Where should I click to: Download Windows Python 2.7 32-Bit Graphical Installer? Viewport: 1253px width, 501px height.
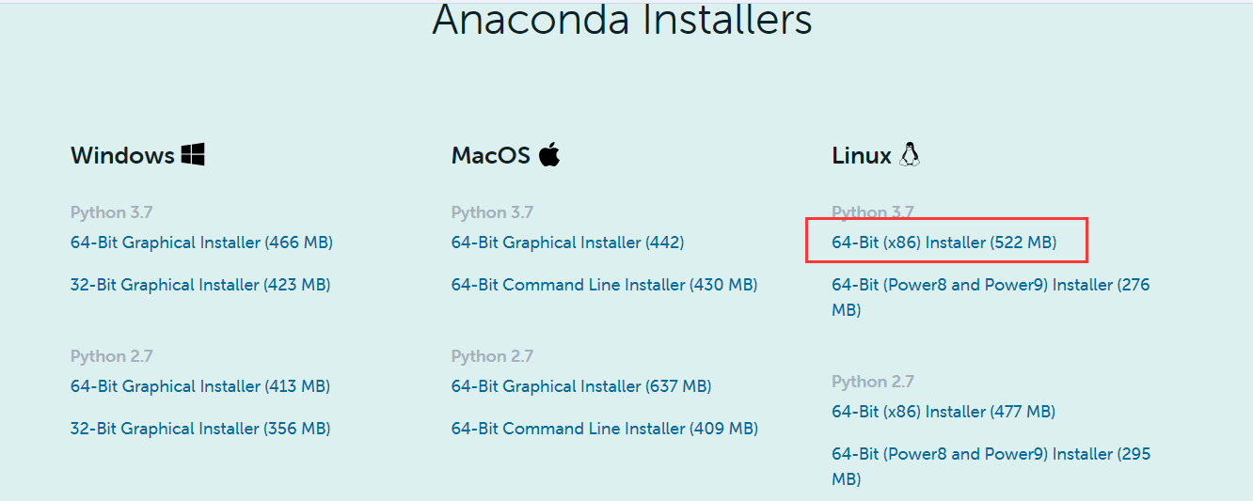pos(200,429)
